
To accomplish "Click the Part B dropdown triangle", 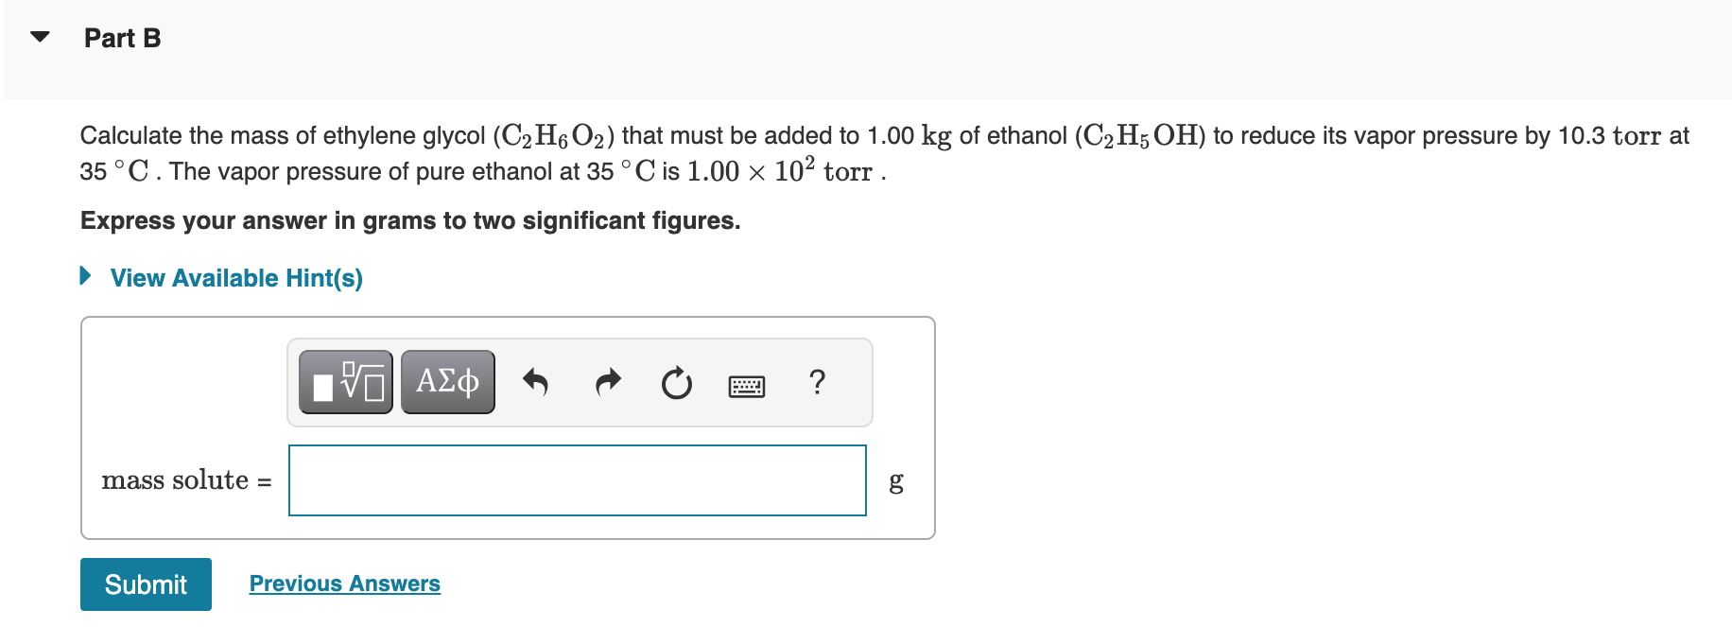I will pos(37,36).
